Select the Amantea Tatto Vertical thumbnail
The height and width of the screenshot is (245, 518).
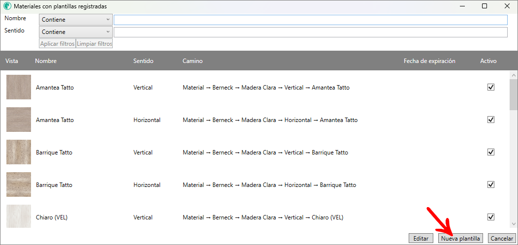click(19, 88)
